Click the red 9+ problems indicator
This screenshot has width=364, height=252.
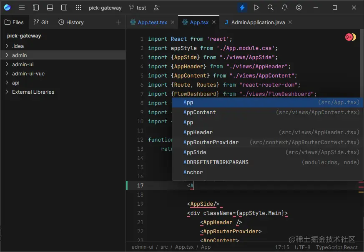(349, 37)
